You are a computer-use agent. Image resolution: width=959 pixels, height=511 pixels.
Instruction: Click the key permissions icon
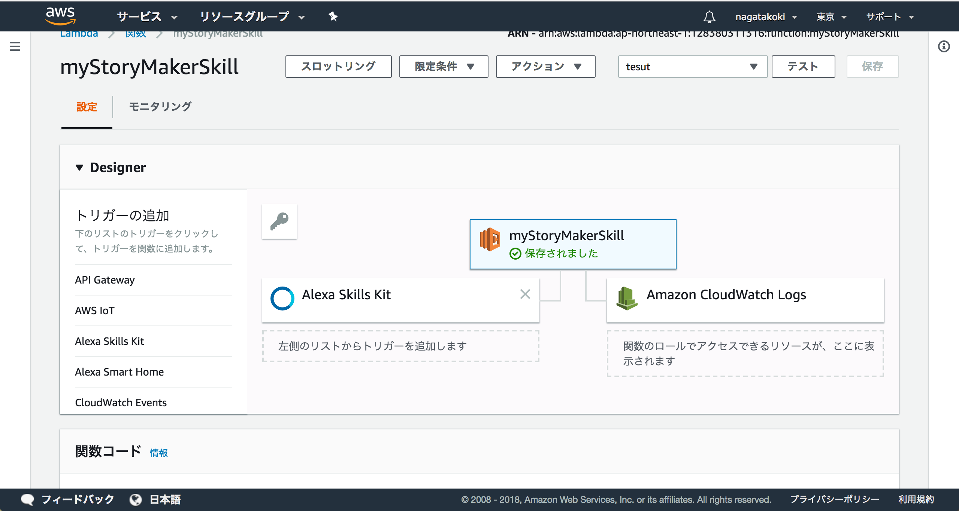[279, 221]
